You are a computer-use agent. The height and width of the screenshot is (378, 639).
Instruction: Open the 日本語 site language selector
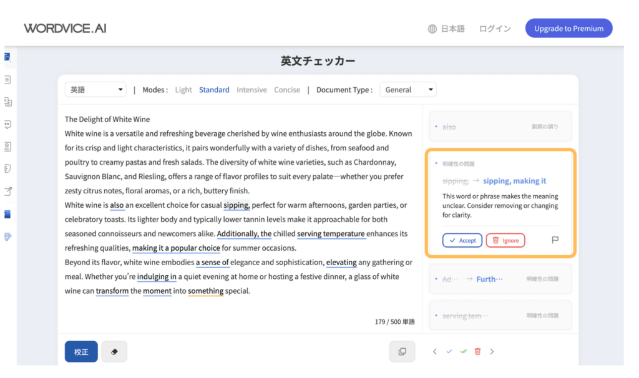[x=446, y=28]
